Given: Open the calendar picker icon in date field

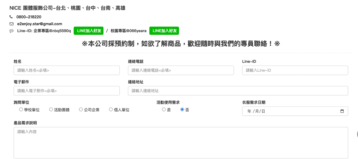Looking at the screenshot, I should pyautogui.click(x=342, y=111).
